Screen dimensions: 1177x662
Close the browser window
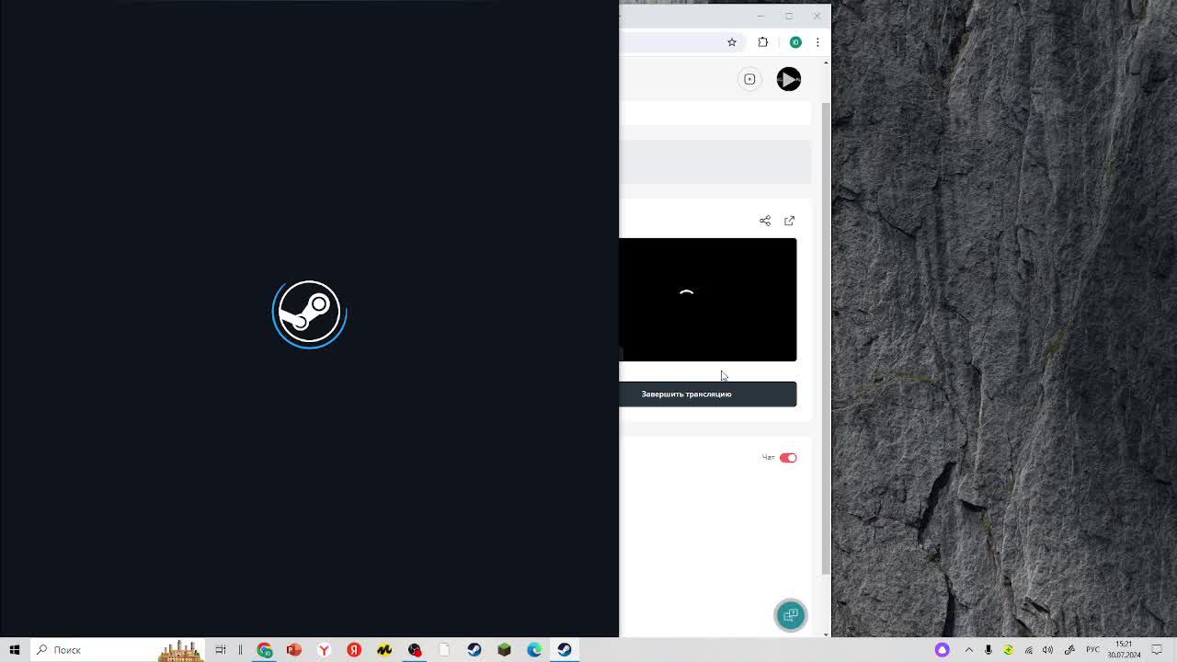(x=817, y=16)
